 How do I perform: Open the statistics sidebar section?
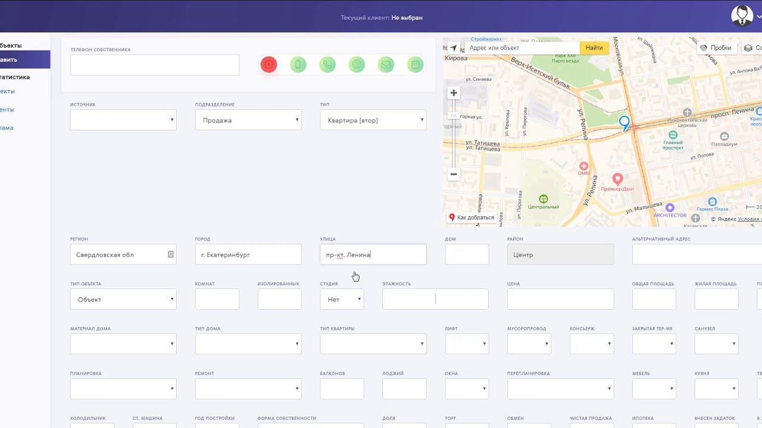tap(15, 77)
